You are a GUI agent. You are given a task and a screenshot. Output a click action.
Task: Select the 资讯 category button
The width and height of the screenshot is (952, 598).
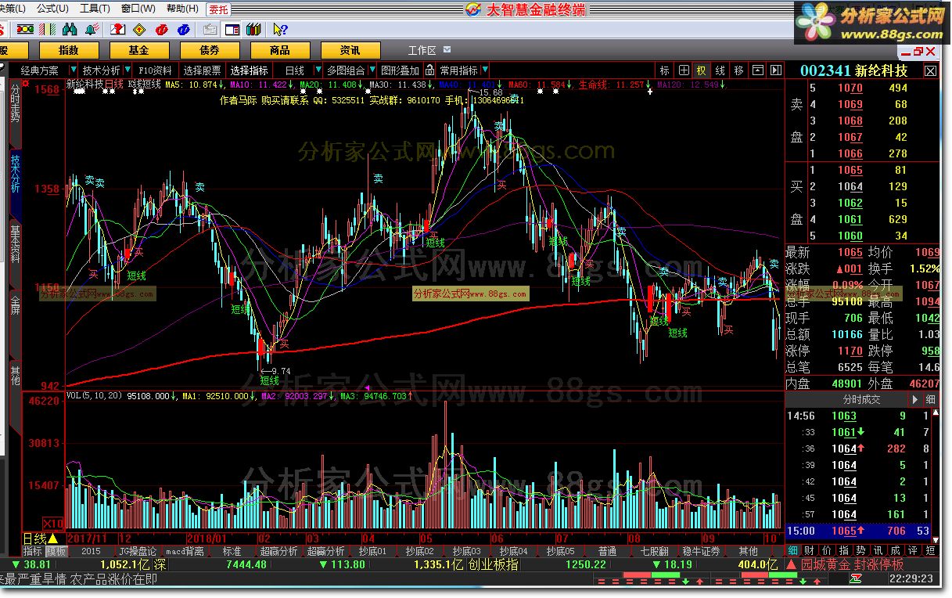tap(350, 50)
